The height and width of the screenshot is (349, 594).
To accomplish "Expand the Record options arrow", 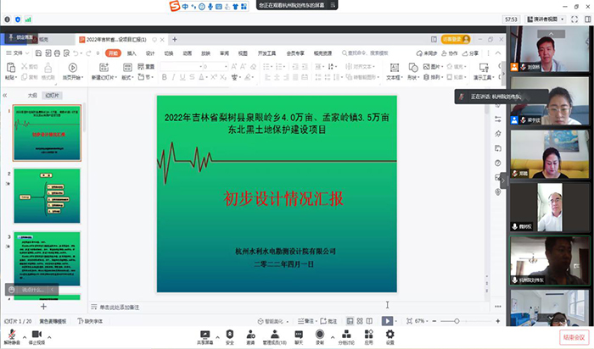I will 333,337.
